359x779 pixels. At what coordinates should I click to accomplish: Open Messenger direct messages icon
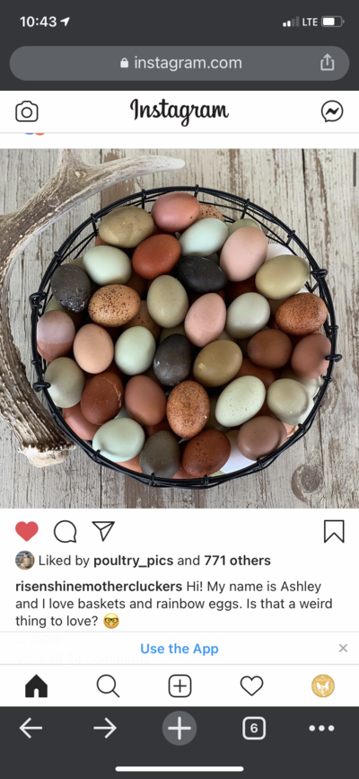(x=332, y=111)
